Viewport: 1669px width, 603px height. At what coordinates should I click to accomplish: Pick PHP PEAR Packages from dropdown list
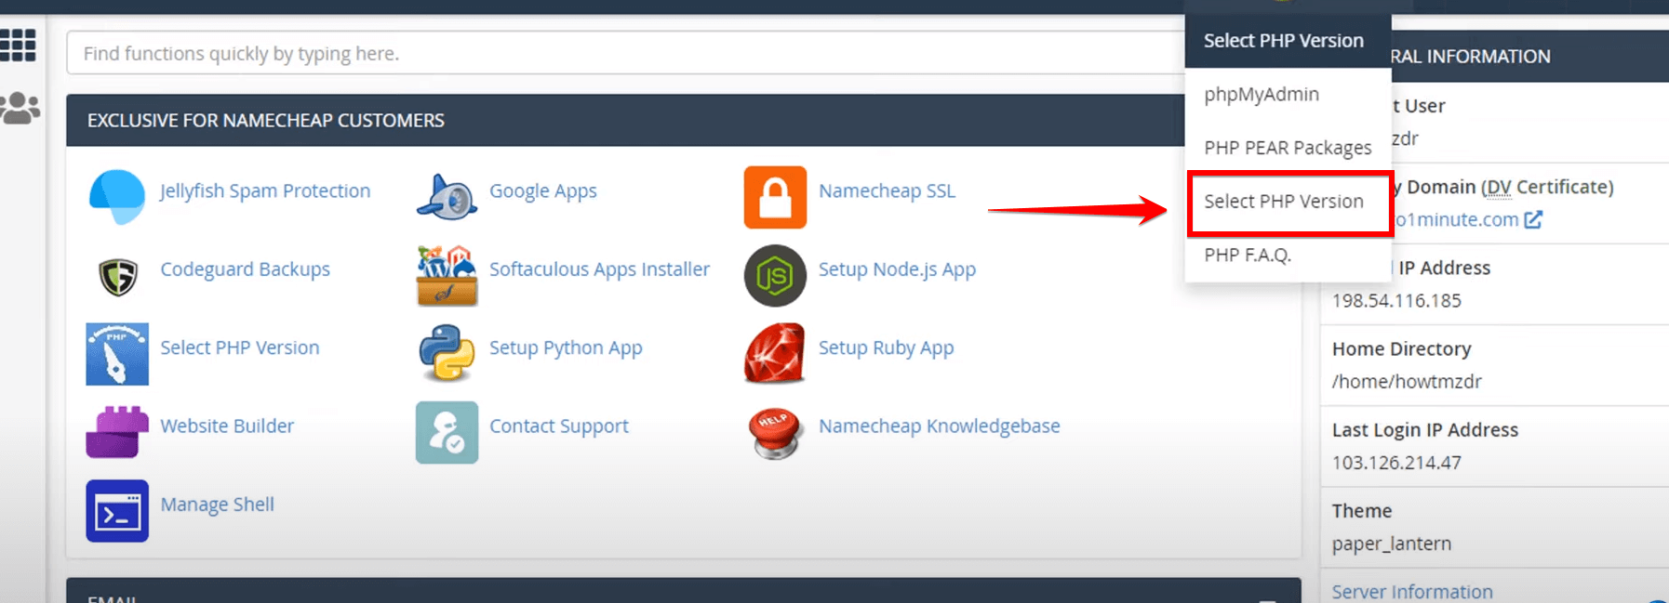point(1287,148)
